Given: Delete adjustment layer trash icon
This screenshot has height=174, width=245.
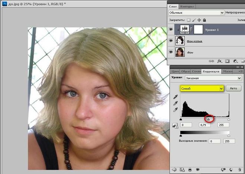Looking at the screenshot, I should point(239,170).
